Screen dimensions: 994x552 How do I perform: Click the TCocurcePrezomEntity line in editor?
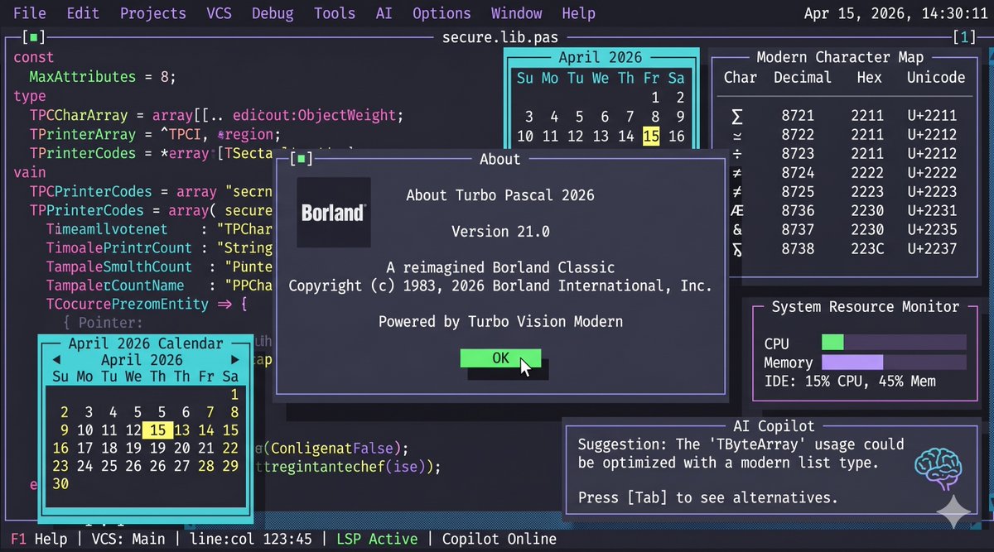[147, 305]
